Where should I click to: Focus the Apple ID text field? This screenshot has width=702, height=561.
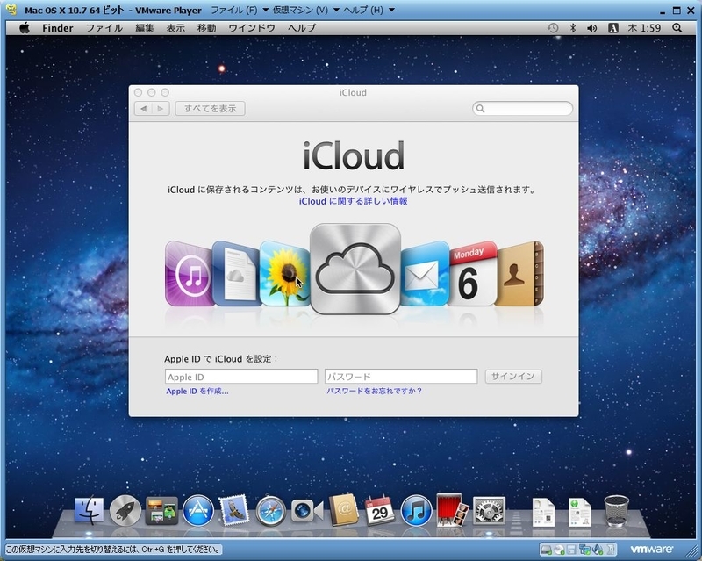[x=241, y=377]
